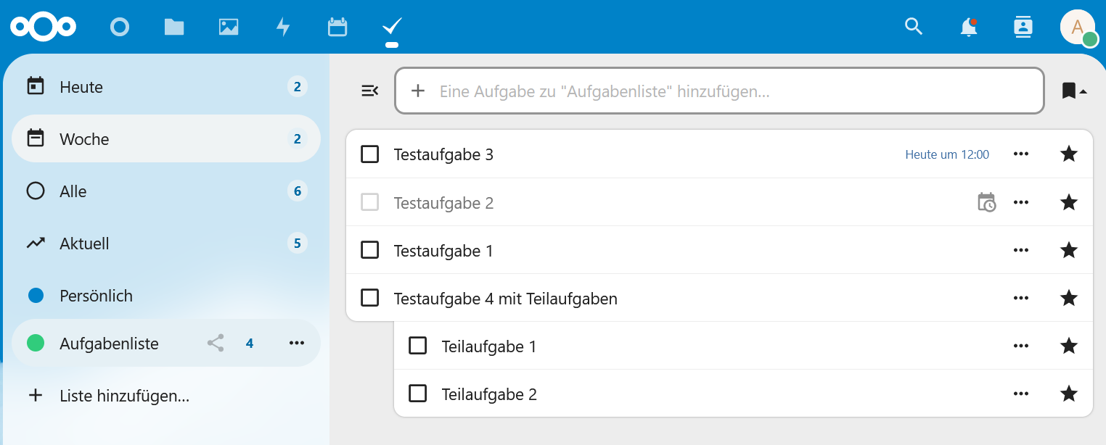The height and width of the screenshot is (445, 1106).
Task: Unstar Testaufgabe 1
Action: [x=1068, y=250]
